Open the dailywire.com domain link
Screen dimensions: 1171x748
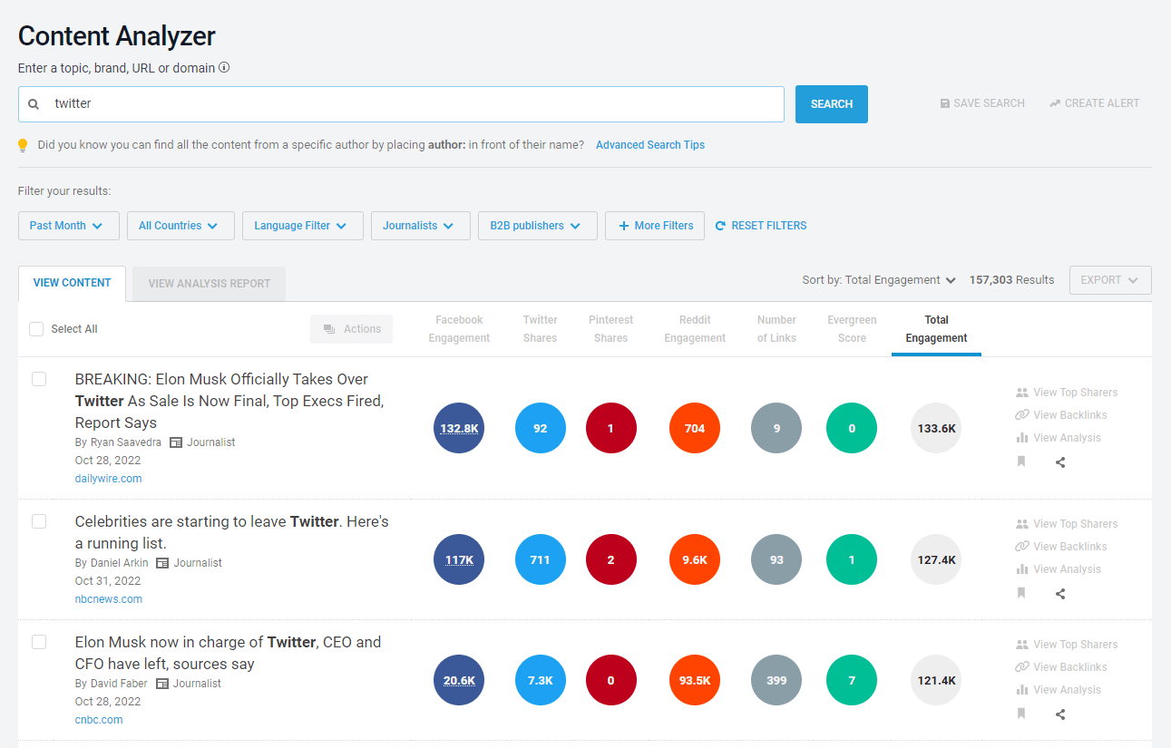point(109,479)
